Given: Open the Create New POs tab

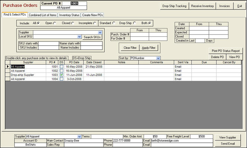Looking at the screenshot, I should tap(92, 15).
